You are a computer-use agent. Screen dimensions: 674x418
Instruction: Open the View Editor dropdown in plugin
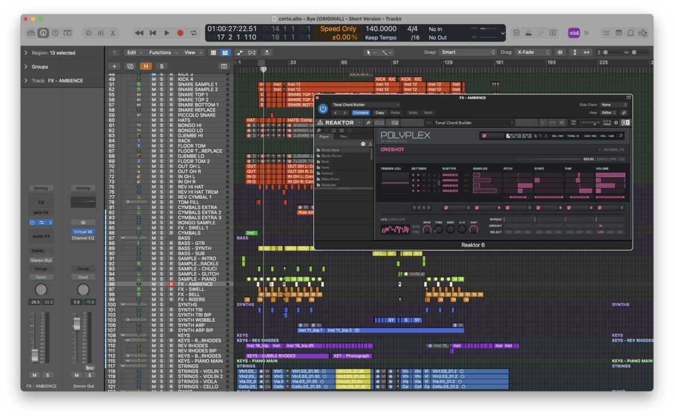pyautogui.click(x=609, y=113)
